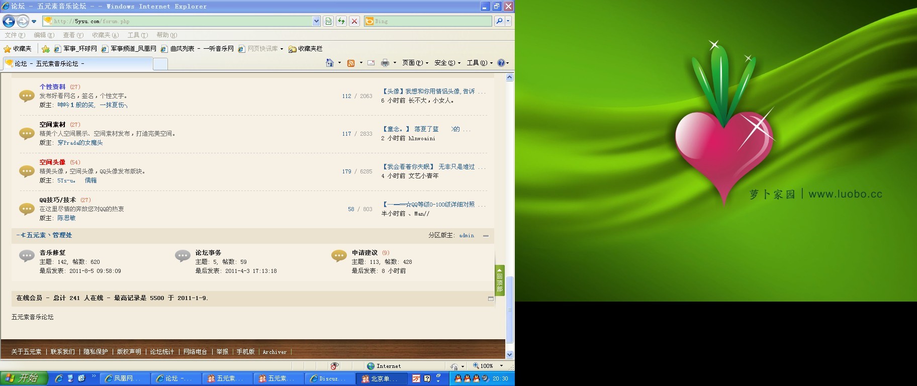
Task: Open the recent pages dropdown beside Forward
Action: (34, 22)
